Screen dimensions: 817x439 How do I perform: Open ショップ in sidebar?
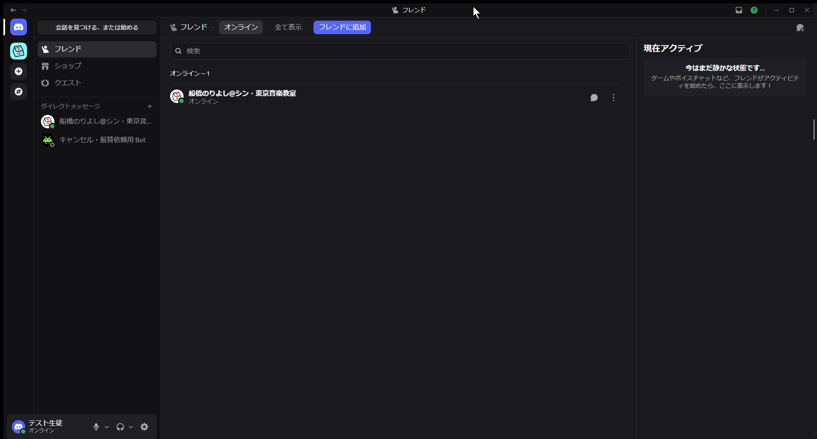(x=97, y=66)
